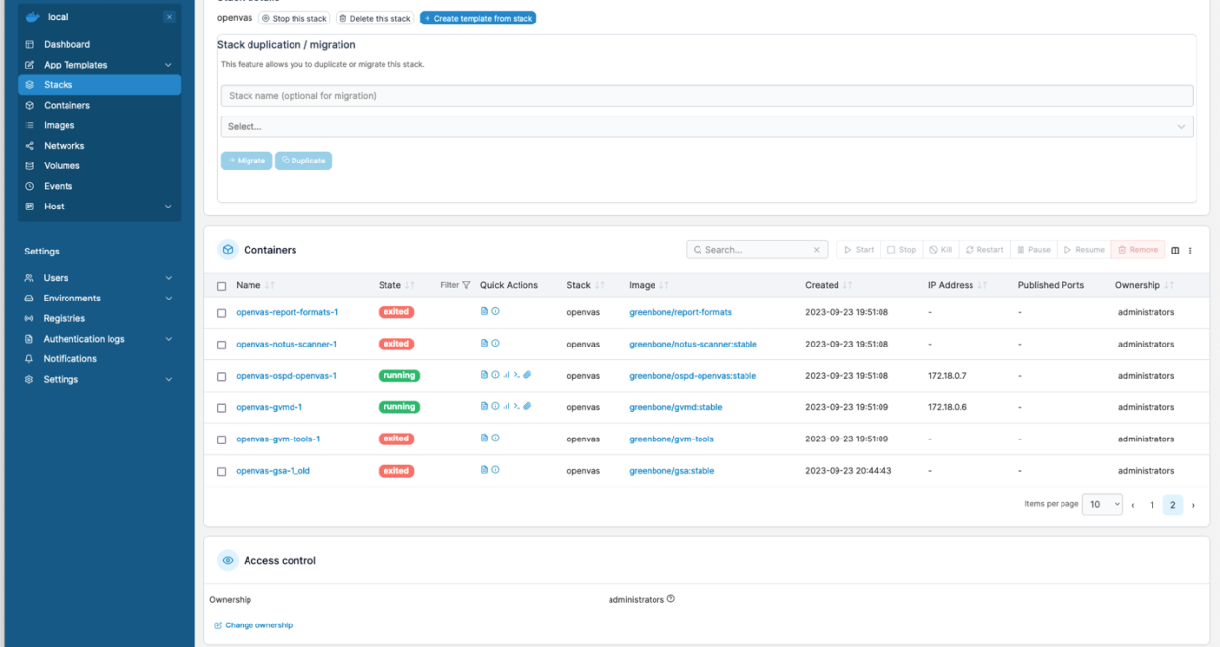Open table settings three-dot menu
Viewport: 1220px width, 647px height.
[x=1190, y=250]
